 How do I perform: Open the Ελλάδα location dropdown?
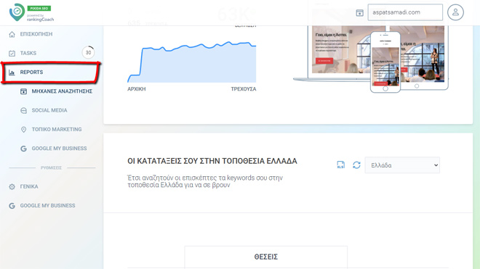pyautogui.click(x=402, y=165)
